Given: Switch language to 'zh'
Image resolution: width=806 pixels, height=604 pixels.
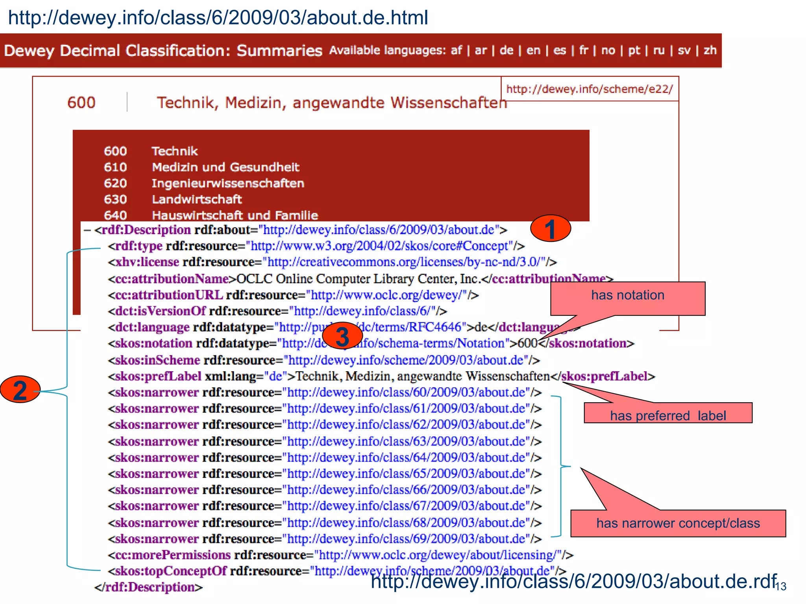Looking at the screenshot, I should (710, 51).
